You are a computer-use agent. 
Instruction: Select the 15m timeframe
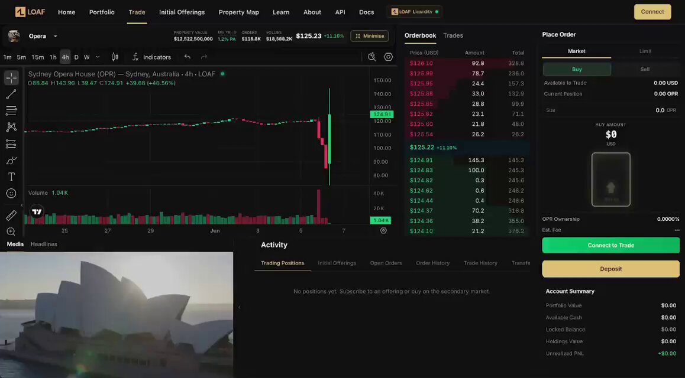(x=38, y=57)
